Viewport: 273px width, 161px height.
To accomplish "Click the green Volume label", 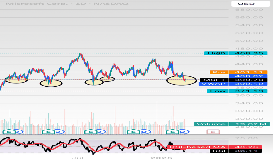I will pos(211,124).
